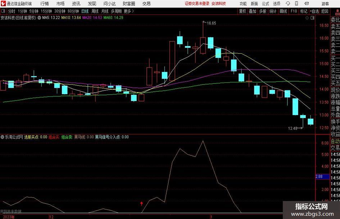Click 黑马线: 0.00 indicator label

point(84,137)
